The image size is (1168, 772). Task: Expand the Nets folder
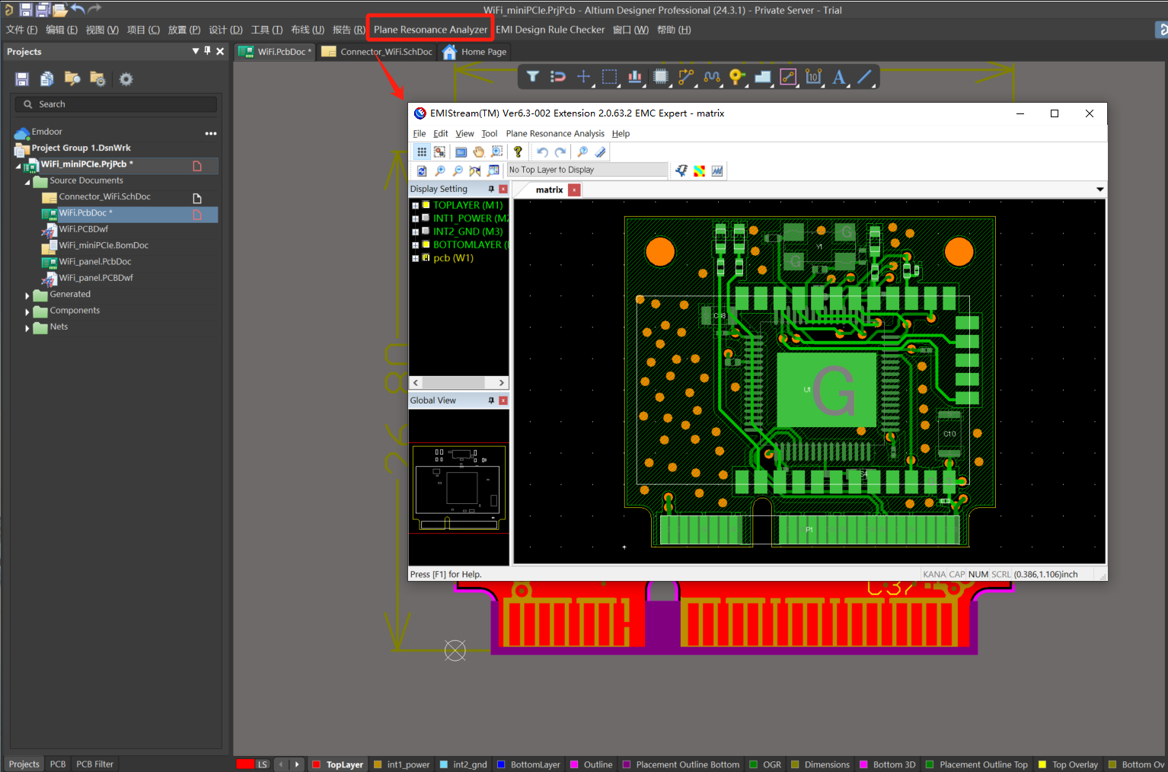(x=27, y=328)
